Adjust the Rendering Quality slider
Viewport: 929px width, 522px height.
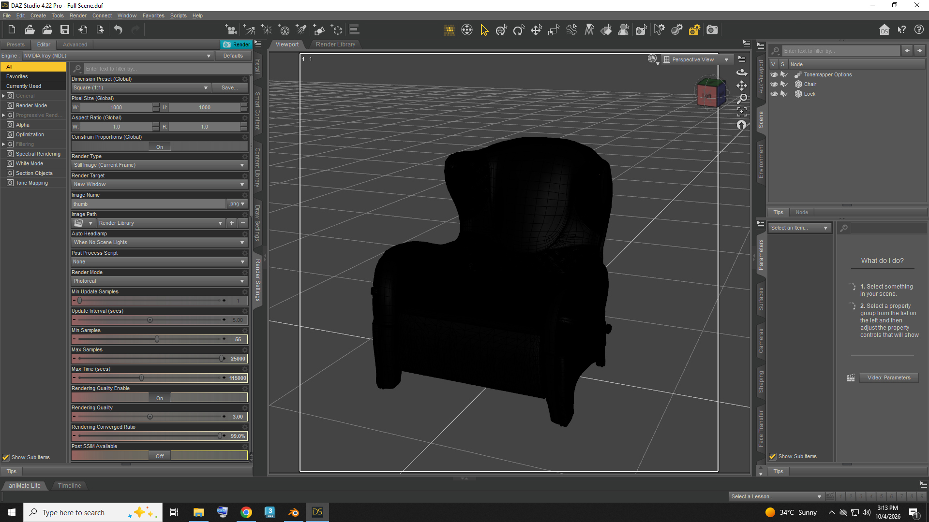[150, 417]
